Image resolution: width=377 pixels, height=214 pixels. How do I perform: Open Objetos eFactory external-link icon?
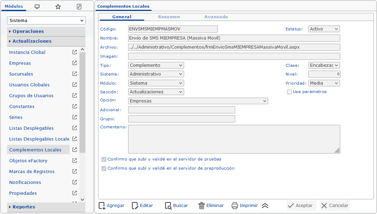point(75,160)
